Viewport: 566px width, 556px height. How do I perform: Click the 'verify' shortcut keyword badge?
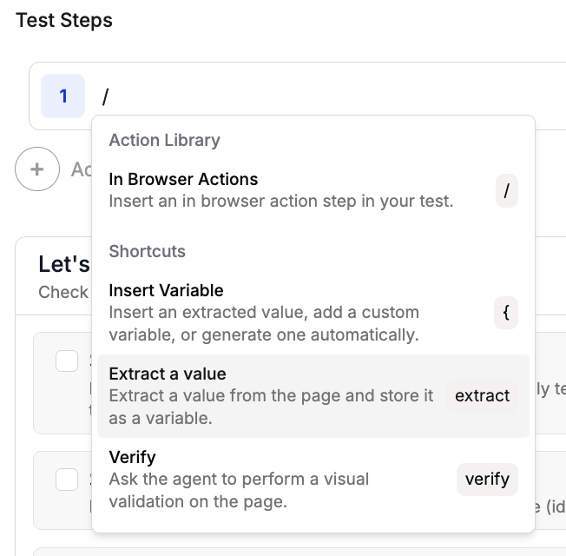point(486,479)
